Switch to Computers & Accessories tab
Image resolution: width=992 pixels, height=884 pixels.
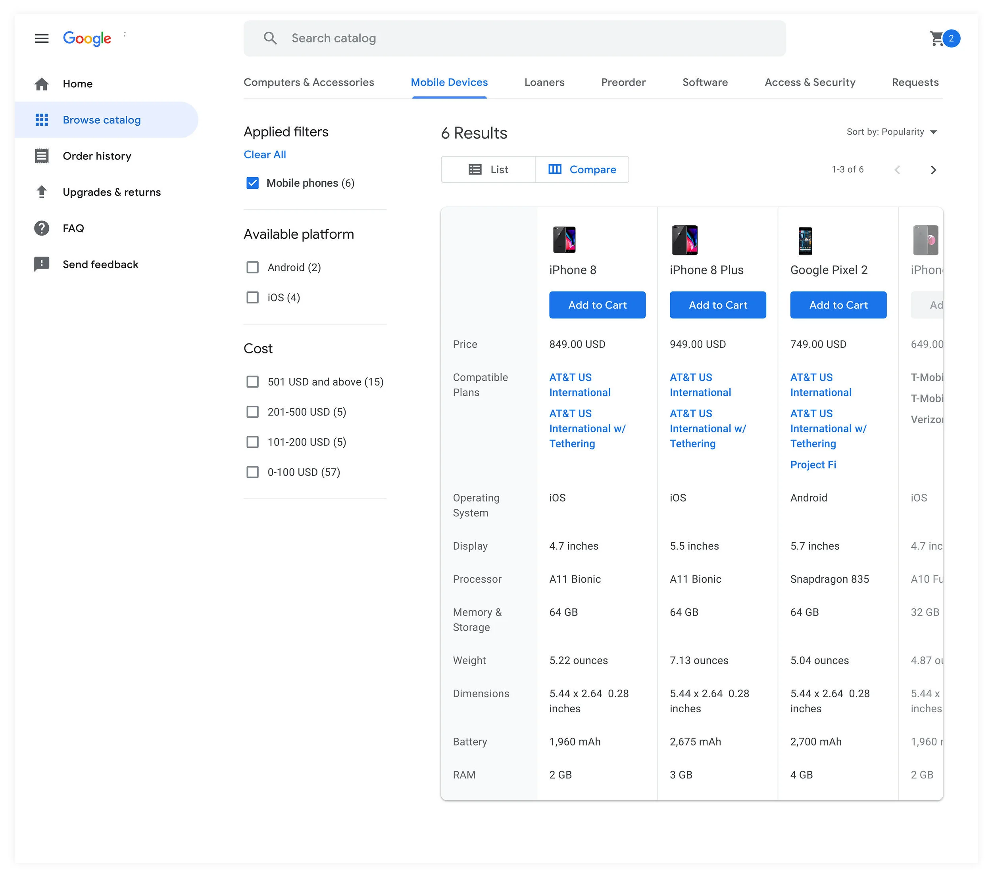[309, 82]
